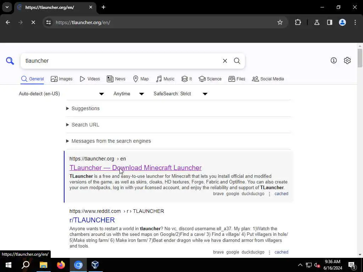Open the Anytime time range dropdown
Viewport: 363px width, 272px height.
coord(129,93)
